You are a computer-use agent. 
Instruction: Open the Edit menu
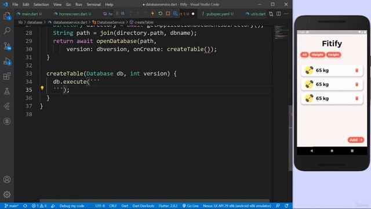tap(26, 5)
